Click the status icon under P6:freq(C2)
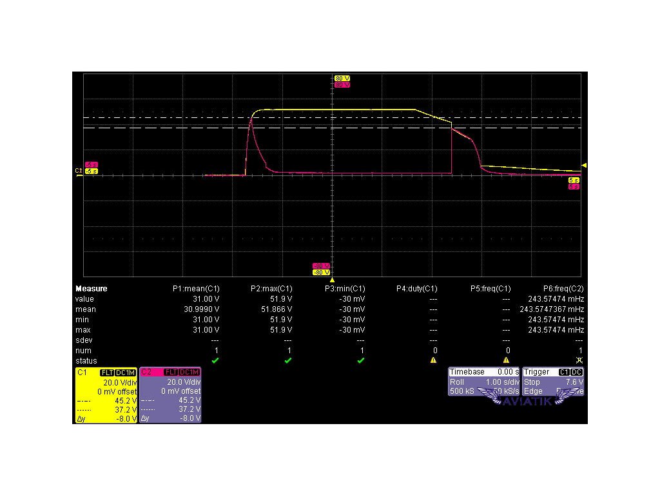Screen dimensions: 660x495 pyautogui.click(x=579, y=360)
